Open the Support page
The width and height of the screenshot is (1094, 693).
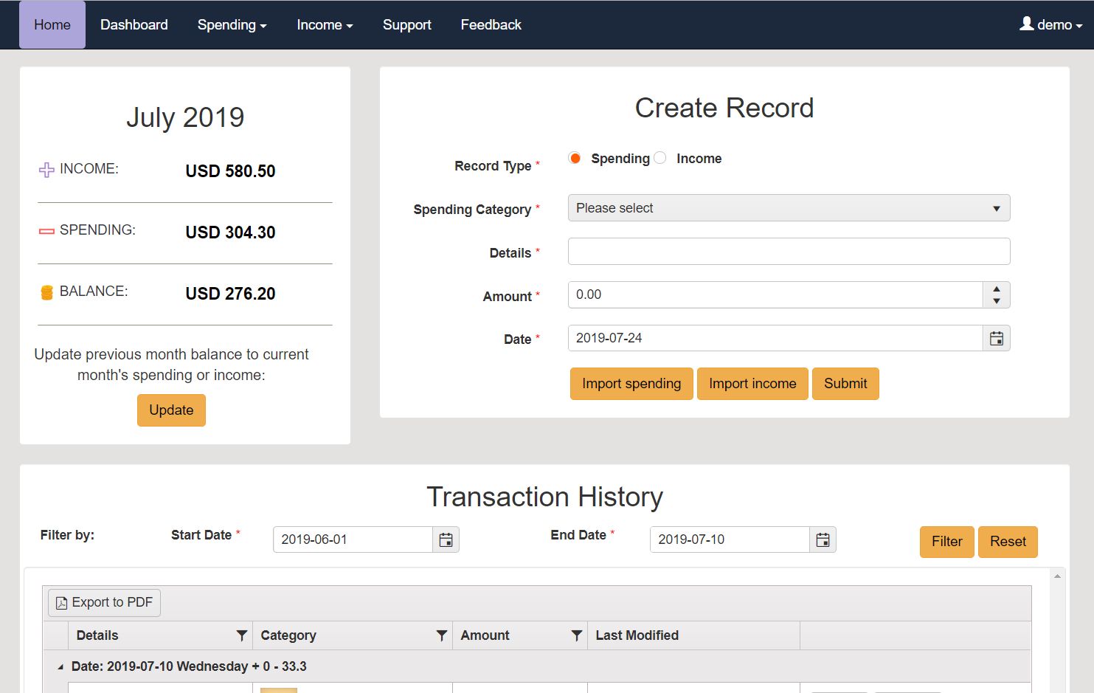(406, 25)
